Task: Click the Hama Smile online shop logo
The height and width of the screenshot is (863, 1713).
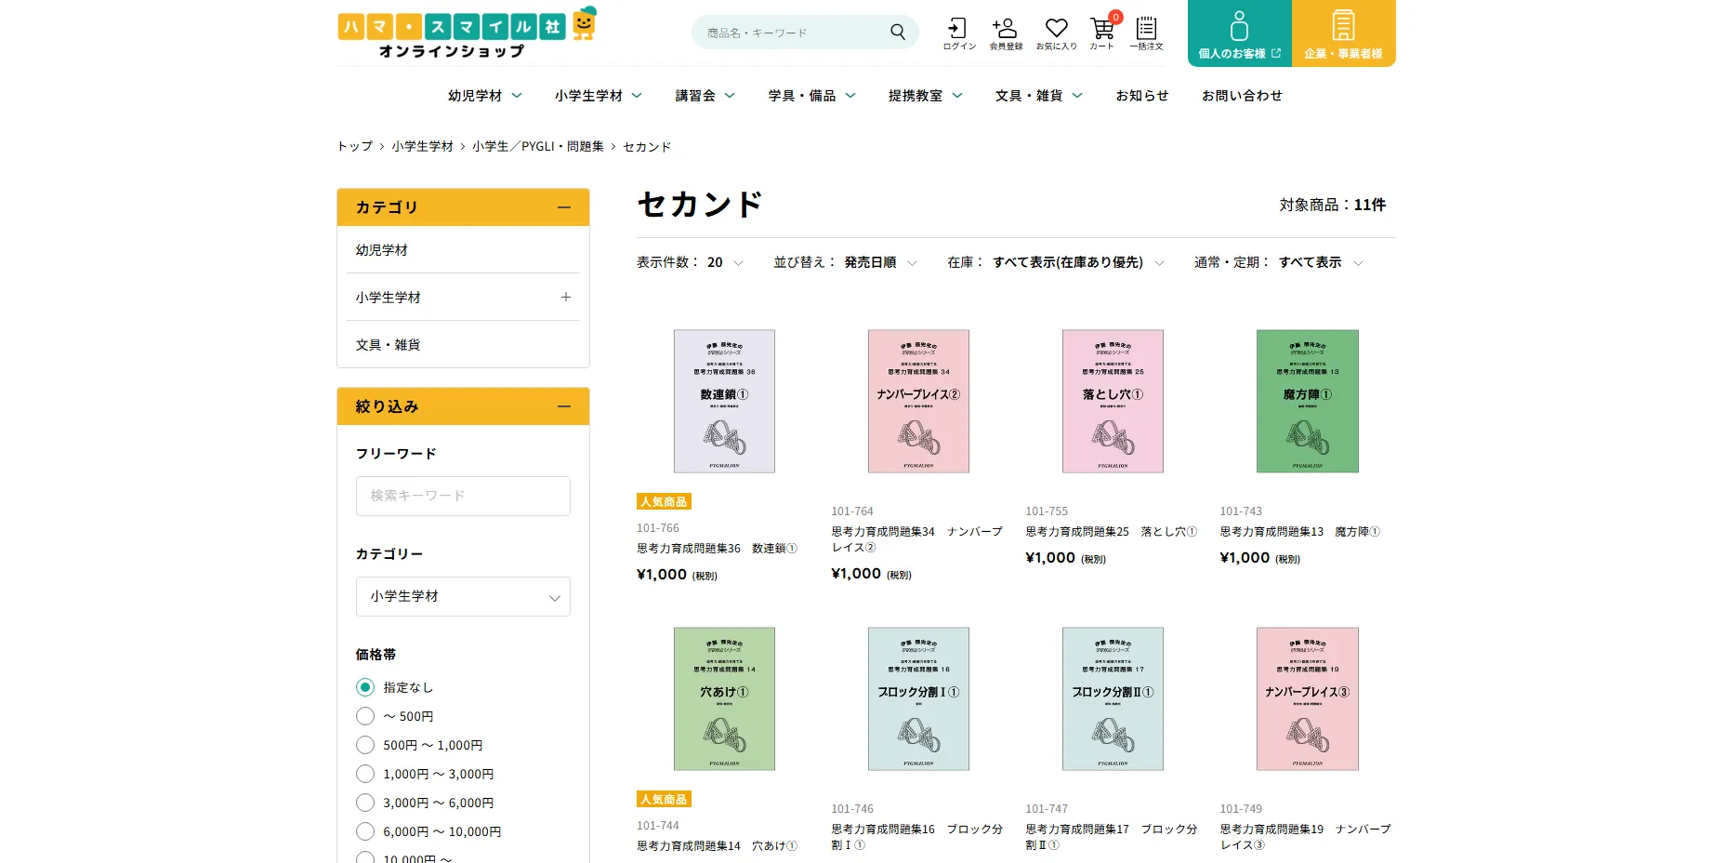Action: tap(467, 33)
